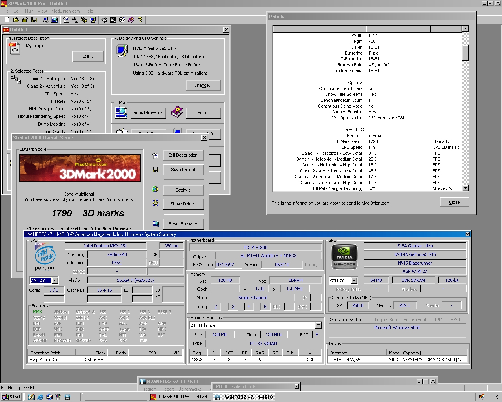
Task: Switch to HWiNFO32 taskbar button
Action: 244,397
